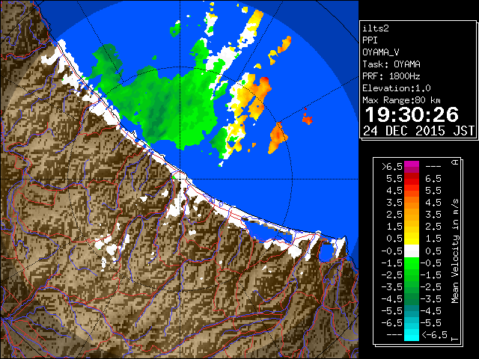Pick the yellow swatch beside 0.5 on the left scale
Image resolution: width=479 pixels, height=359 pixels.
pos(412,239)
